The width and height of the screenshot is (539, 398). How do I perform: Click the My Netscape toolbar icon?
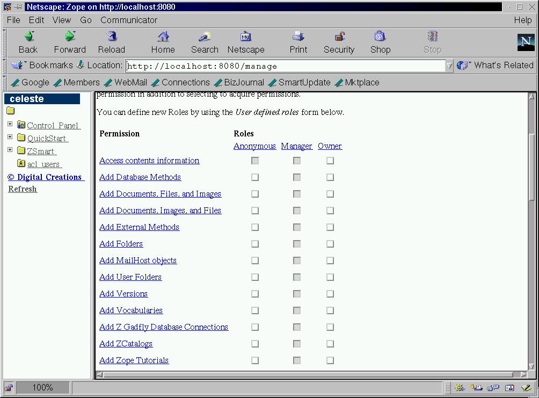pyautogui.click(x=246, y=37)
